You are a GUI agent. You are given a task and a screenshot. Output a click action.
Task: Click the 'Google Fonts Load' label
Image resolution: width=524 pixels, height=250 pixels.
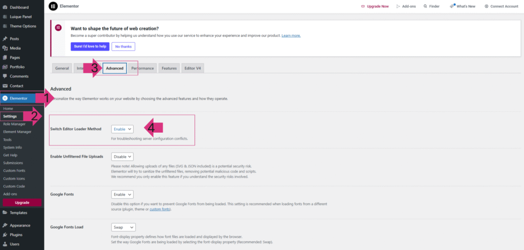click(x=67, y=227)
